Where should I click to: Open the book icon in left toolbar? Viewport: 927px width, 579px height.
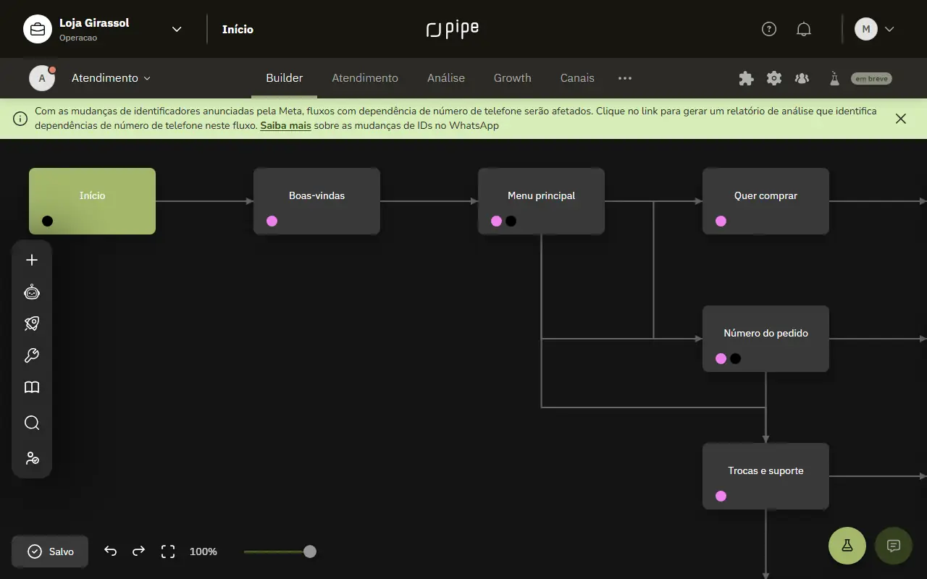click(x=32, y=387)
